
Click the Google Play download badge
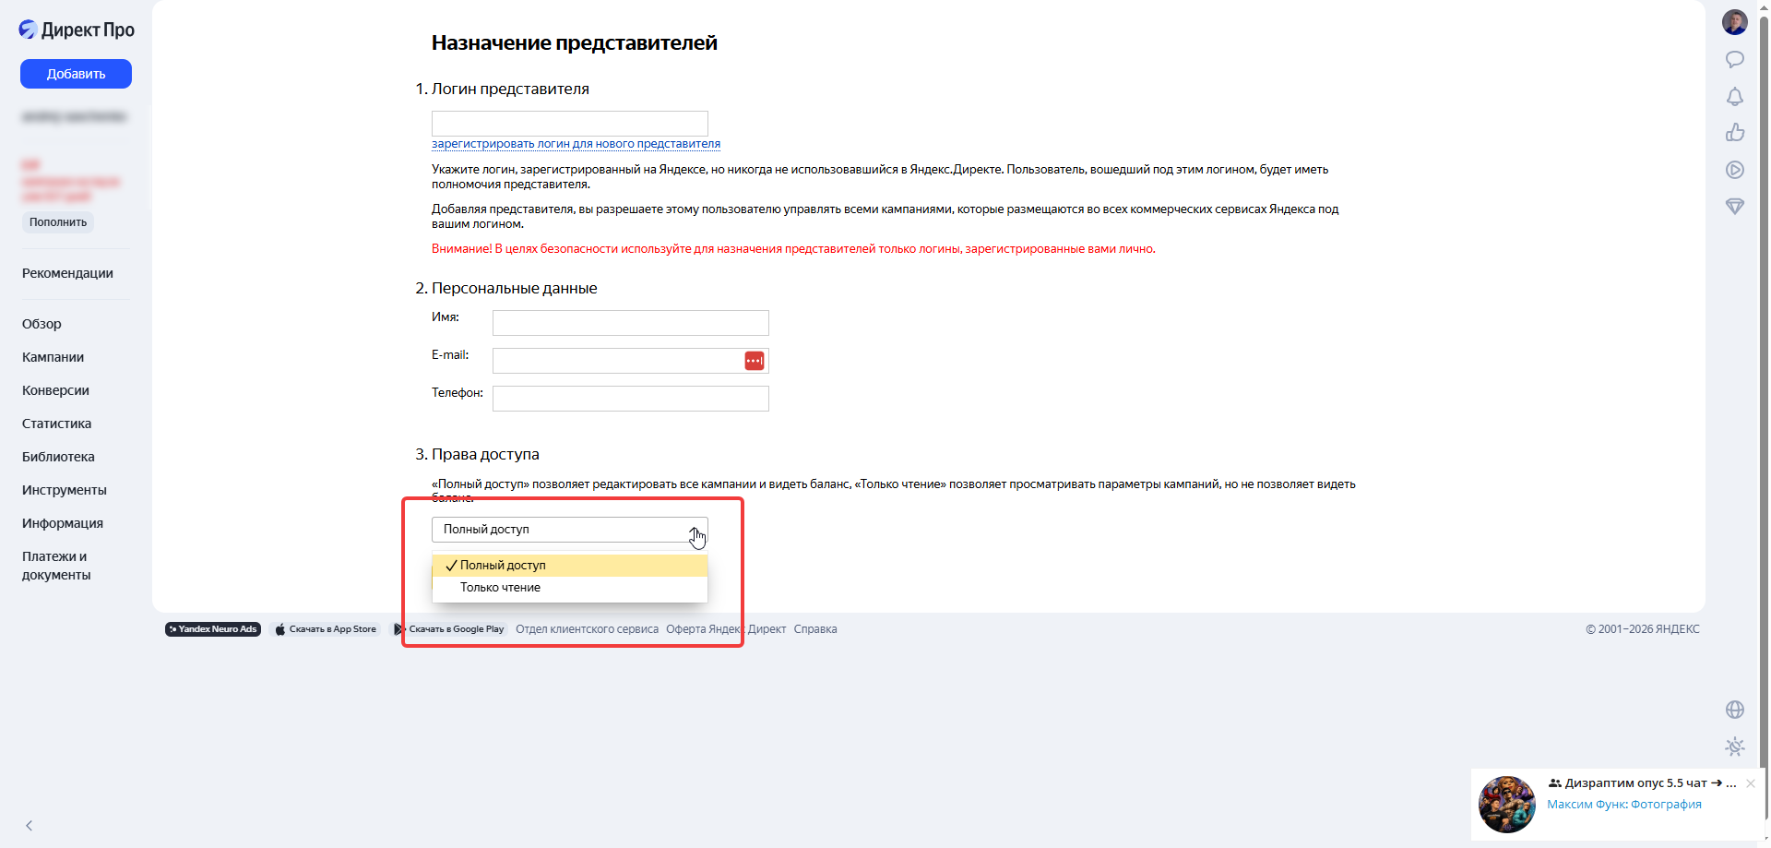450,629
